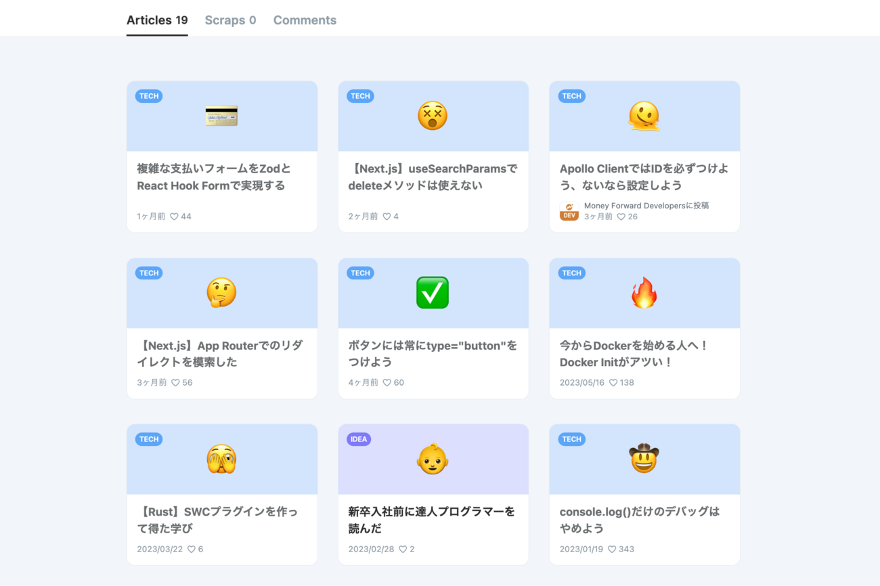The width and height of the screenshot is (880, 586).
Task: Switch to the Comments tab
Action: (305, 20)
